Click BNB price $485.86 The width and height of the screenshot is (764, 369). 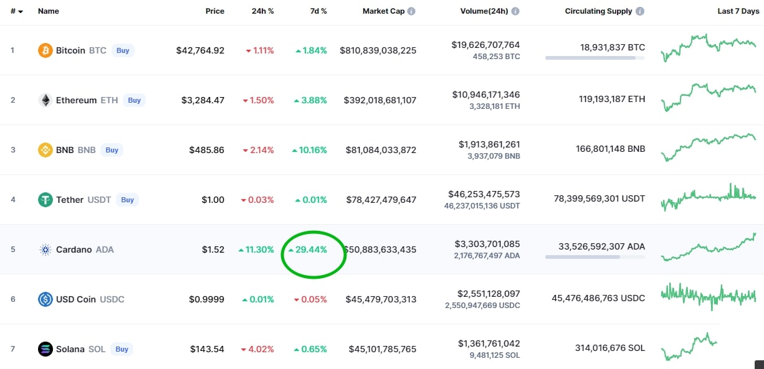pyautogui.click(x=207, y=150)
